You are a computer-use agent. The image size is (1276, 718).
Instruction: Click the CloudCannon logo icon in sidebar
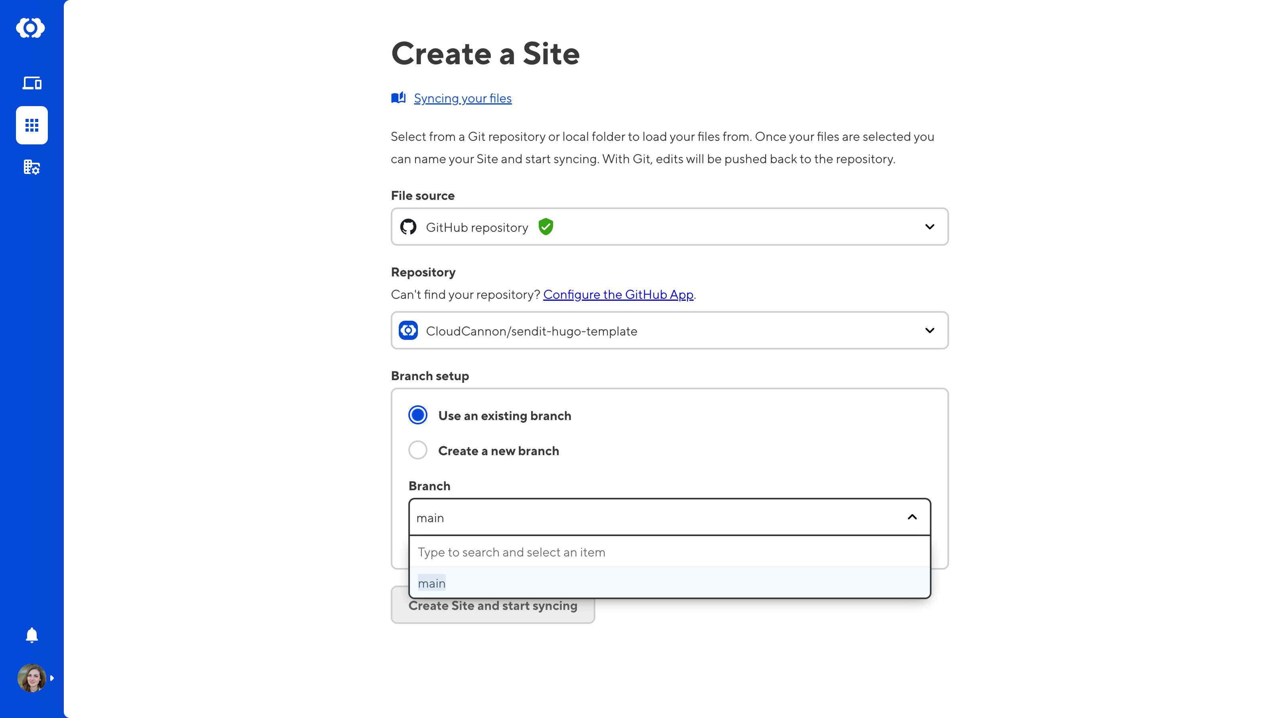[32, 28]
